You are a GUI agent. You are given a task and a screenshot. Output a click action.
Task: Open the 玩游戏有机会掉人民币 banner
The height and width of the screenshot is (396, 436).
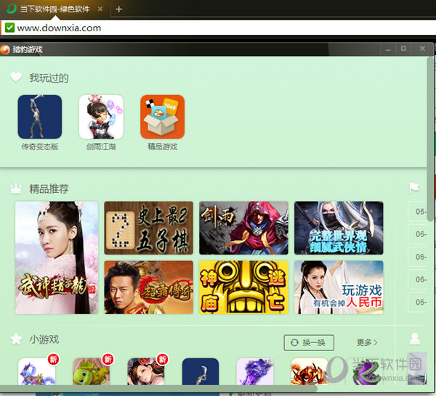pyautogui.click(x=339, y=287)
